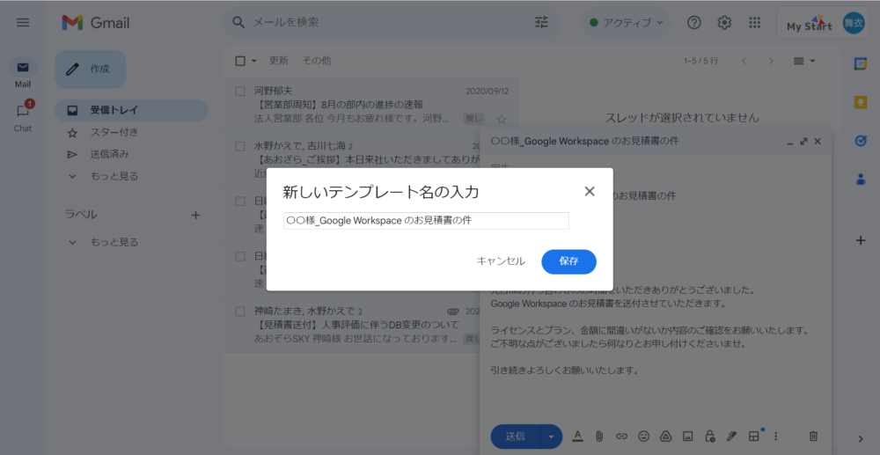Insert emoji icon in compose toolbar
Viewport: 880px width, 455px height.
coord(644,436)
